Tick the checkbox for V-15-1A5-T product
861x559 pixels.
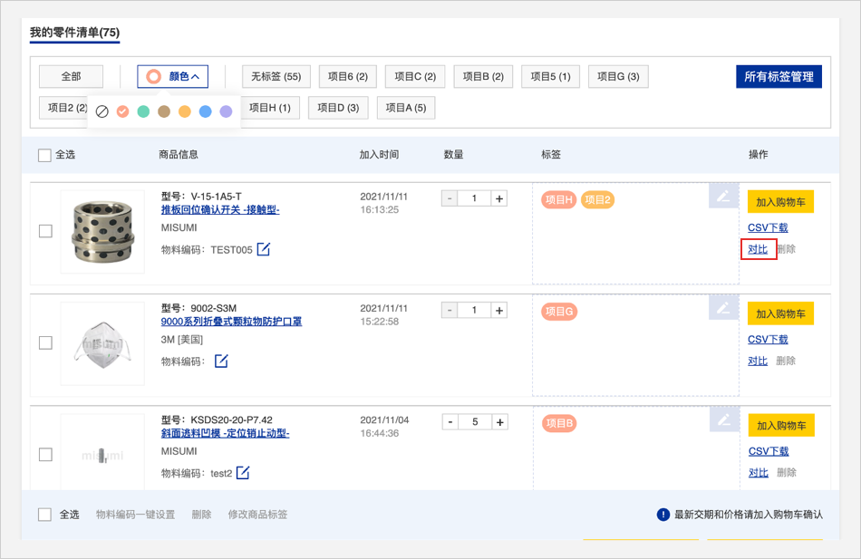pyautogui.click(x=45, y=231)
